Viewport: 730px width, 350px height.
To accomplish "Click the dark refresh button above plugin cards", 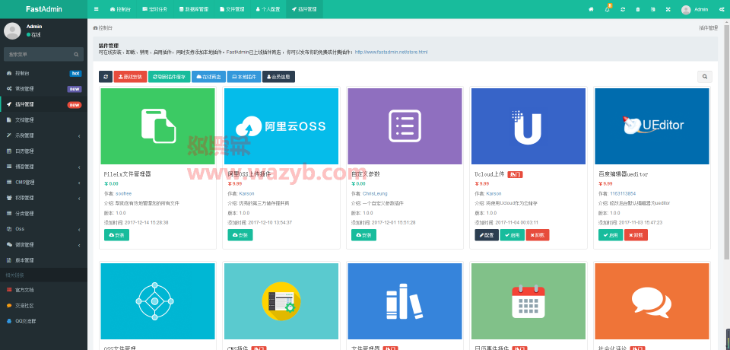I will point(106,77).
